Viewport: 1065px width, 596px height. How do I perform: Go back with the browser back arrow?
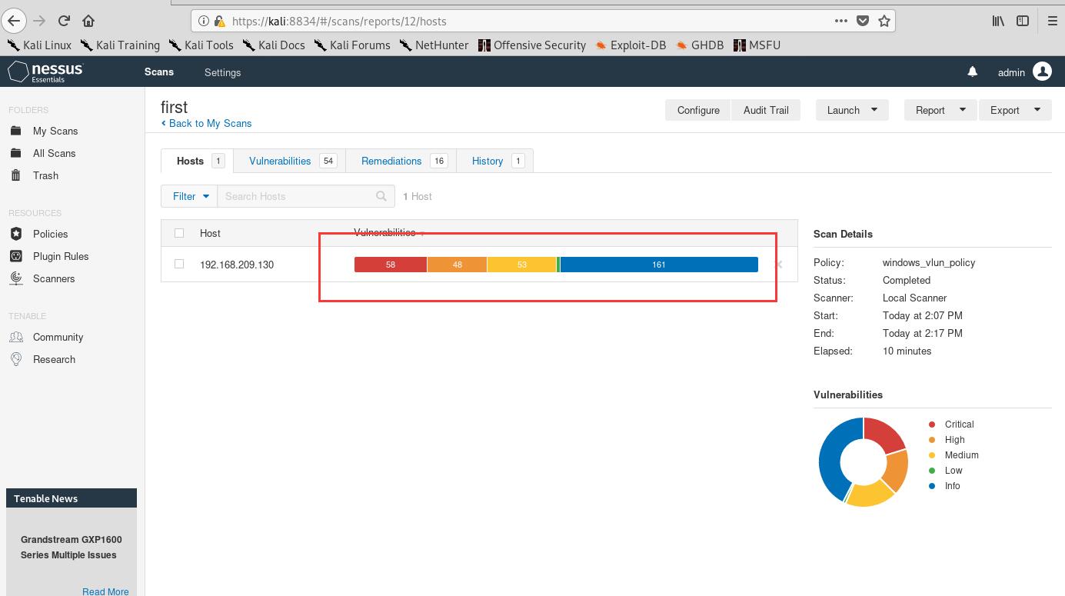coord(14,21)
